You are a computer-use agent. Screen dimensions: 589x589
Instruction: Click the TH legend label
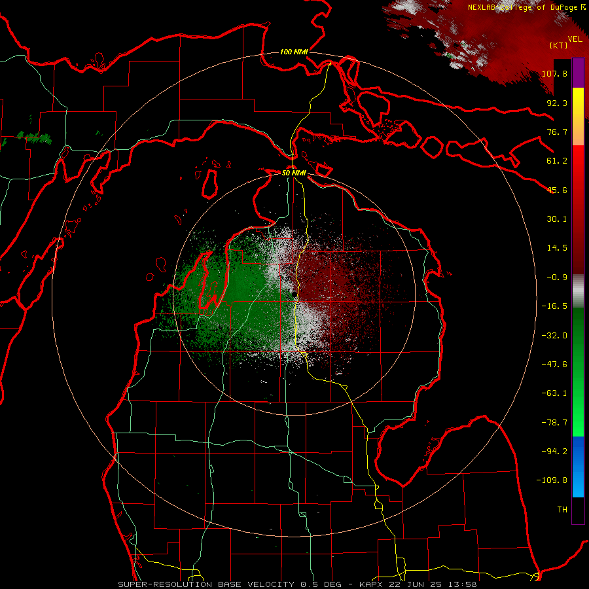point(562,510)
